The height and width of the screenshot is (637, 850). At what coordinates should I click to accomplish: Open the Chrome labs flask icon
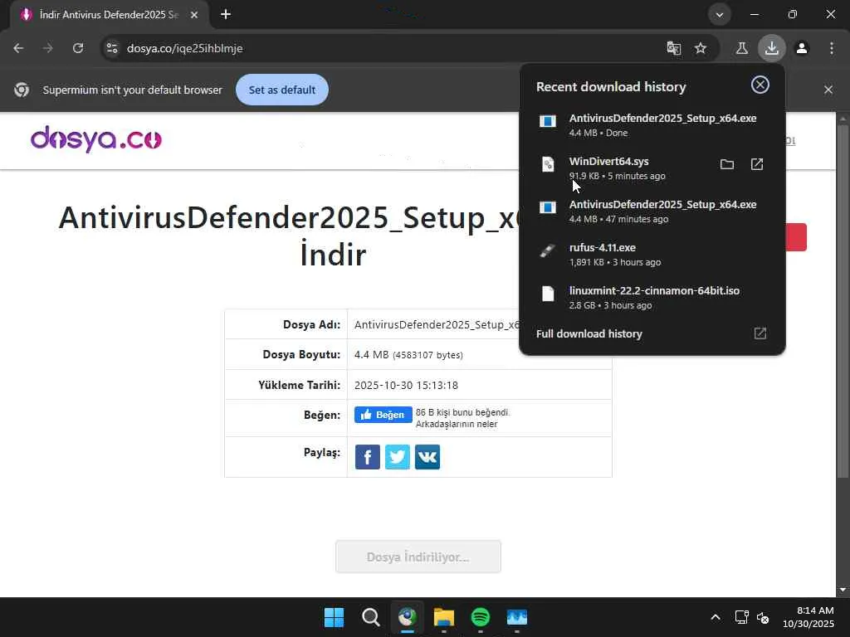pos(741,48)
